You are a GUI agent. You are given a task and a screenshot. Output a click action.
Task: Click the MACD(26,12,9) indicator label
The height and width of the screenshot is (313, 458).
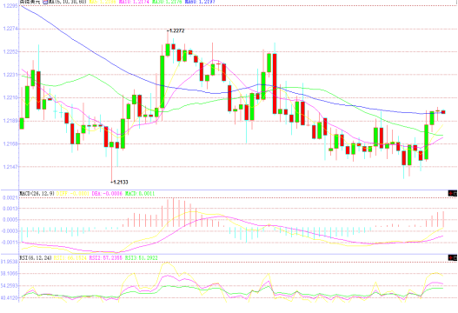click(37, 194)
